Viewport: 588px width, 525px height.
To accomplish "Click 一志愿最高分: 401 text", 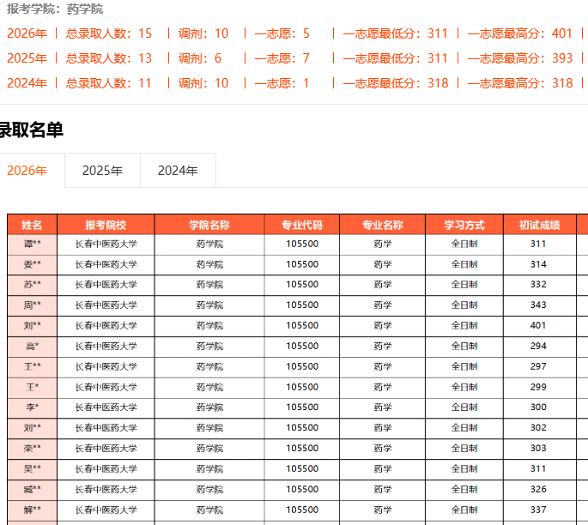I will tap(520, 33).
